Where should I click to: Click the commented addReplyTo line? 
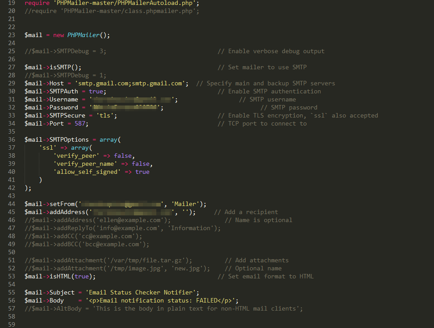pyautogui.click(x=122, y=228)
